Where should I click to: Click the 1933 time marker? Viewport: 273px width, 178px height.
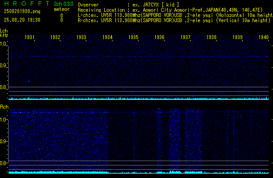tap(81, 37)
